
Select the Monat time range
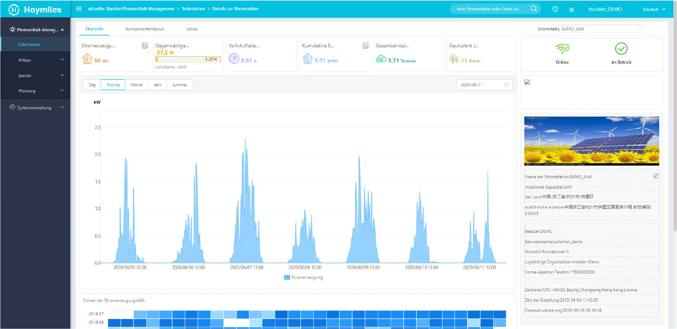(x=137, y=85)
